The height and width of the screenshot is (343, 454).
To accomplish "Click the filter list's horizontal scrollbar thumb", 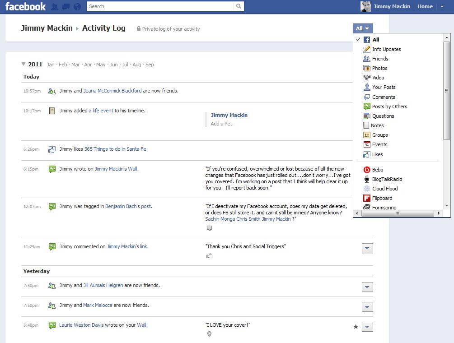I will (x=398, y=213).
